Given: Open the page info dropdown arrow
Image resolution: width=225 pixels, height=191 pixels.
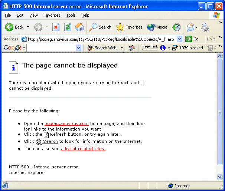Looking at the screenshot, I should click(x=169, y=48).
